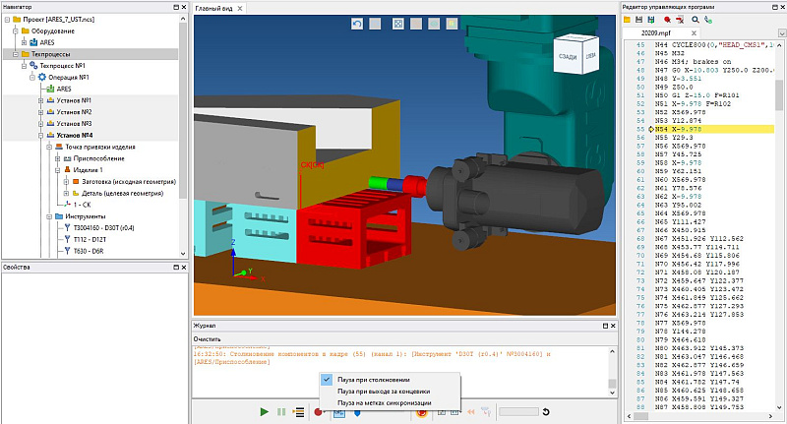This screenshot has height=424, width=787.
Task: Click 'СЗАДИ' face on view cube
Action: (x=568, y=57)
